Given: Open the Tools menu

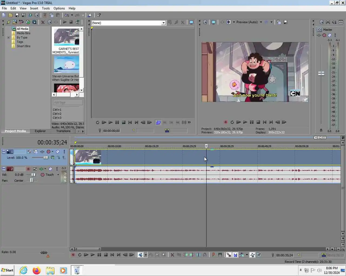Looking at the screenshot, I should click(46, 8).
